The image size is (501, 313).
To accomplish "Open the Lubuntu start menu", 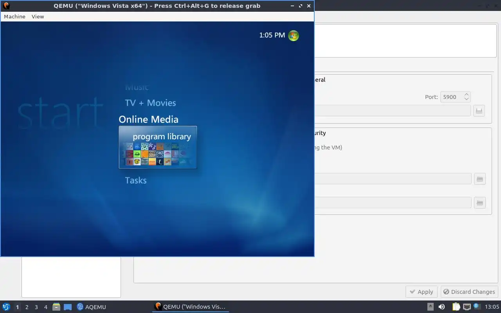I will click(x=6, y=307).
